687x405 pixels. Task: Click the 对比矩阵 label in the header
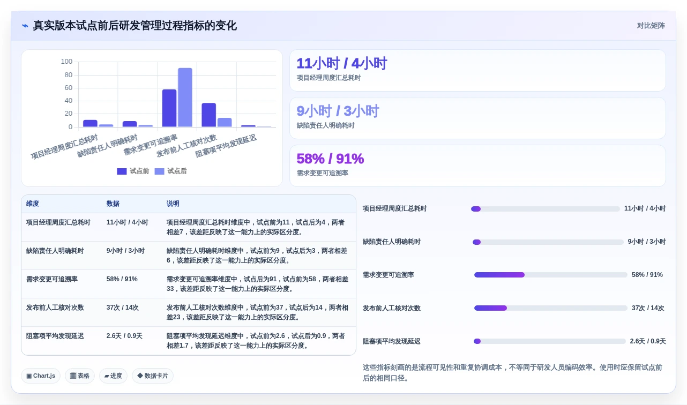pos(651,26)
